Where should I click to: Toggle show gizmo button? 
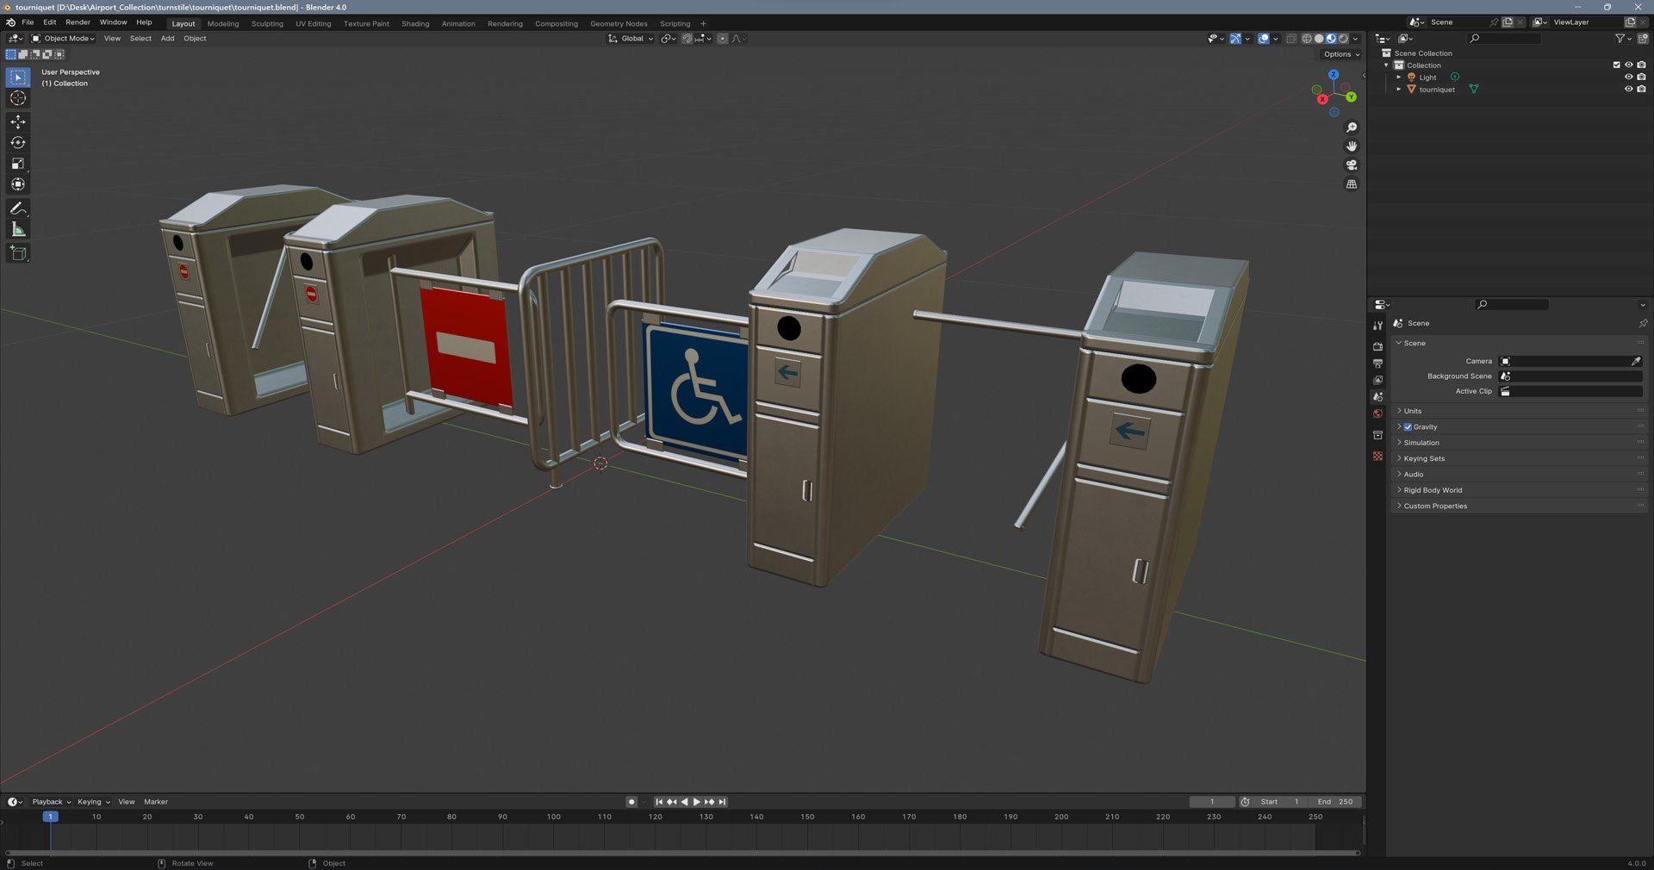[1235, 39]
